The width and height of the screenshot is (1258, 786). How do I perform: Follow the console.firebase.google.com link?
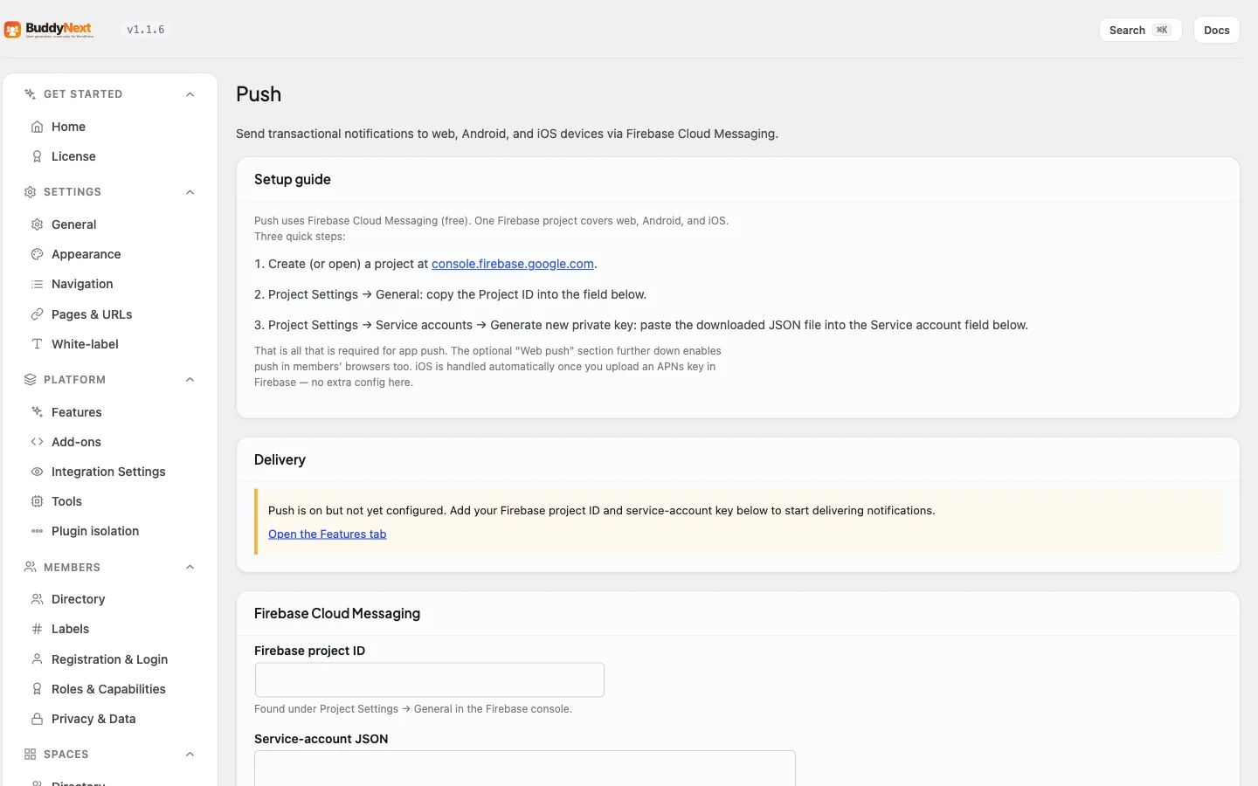[513, 264]
